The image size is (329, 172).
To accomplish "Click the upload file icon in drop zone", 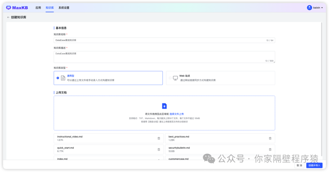I will [164, 106].
